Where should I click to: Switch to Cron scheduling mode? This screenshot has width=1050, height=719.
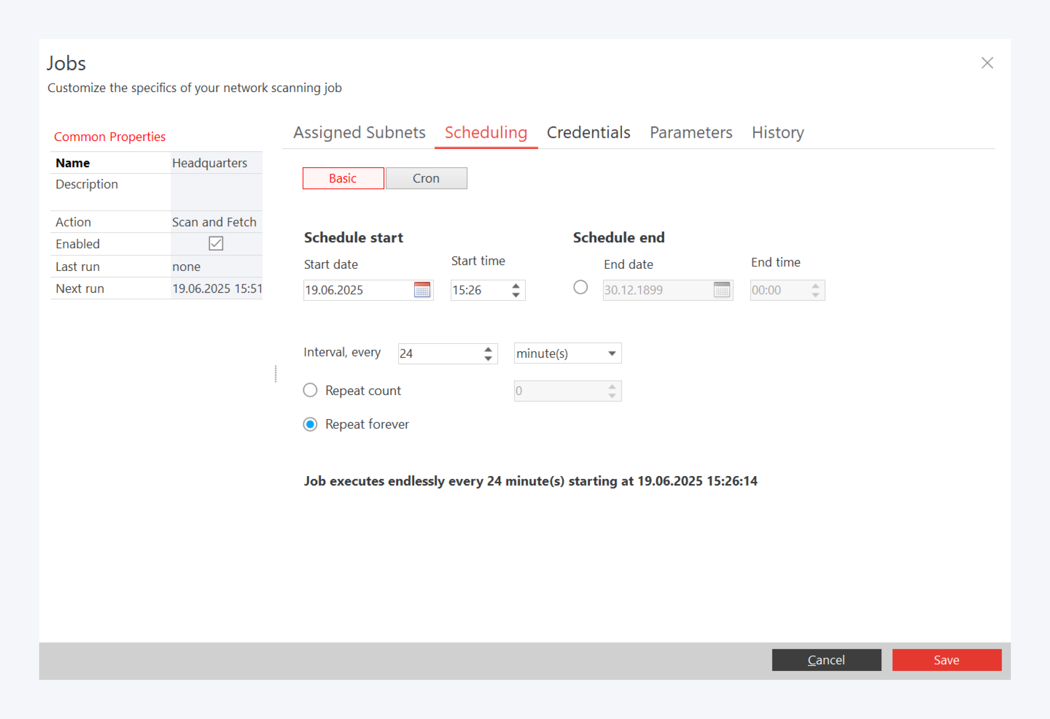(x=426, y=178)
